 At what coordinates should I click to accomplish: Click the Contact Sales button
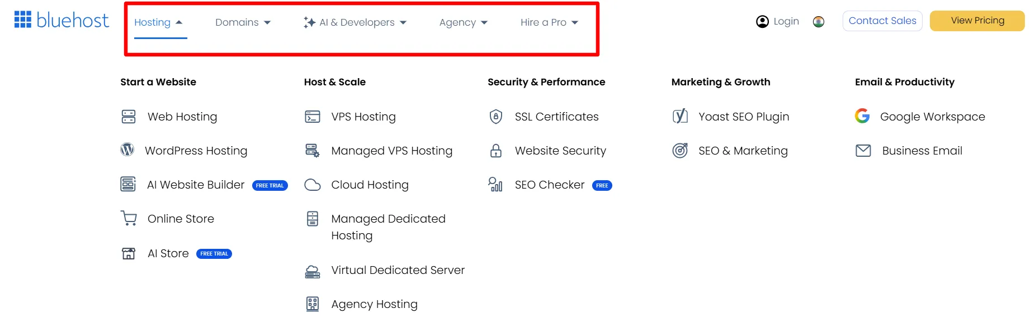pos(882,21)
